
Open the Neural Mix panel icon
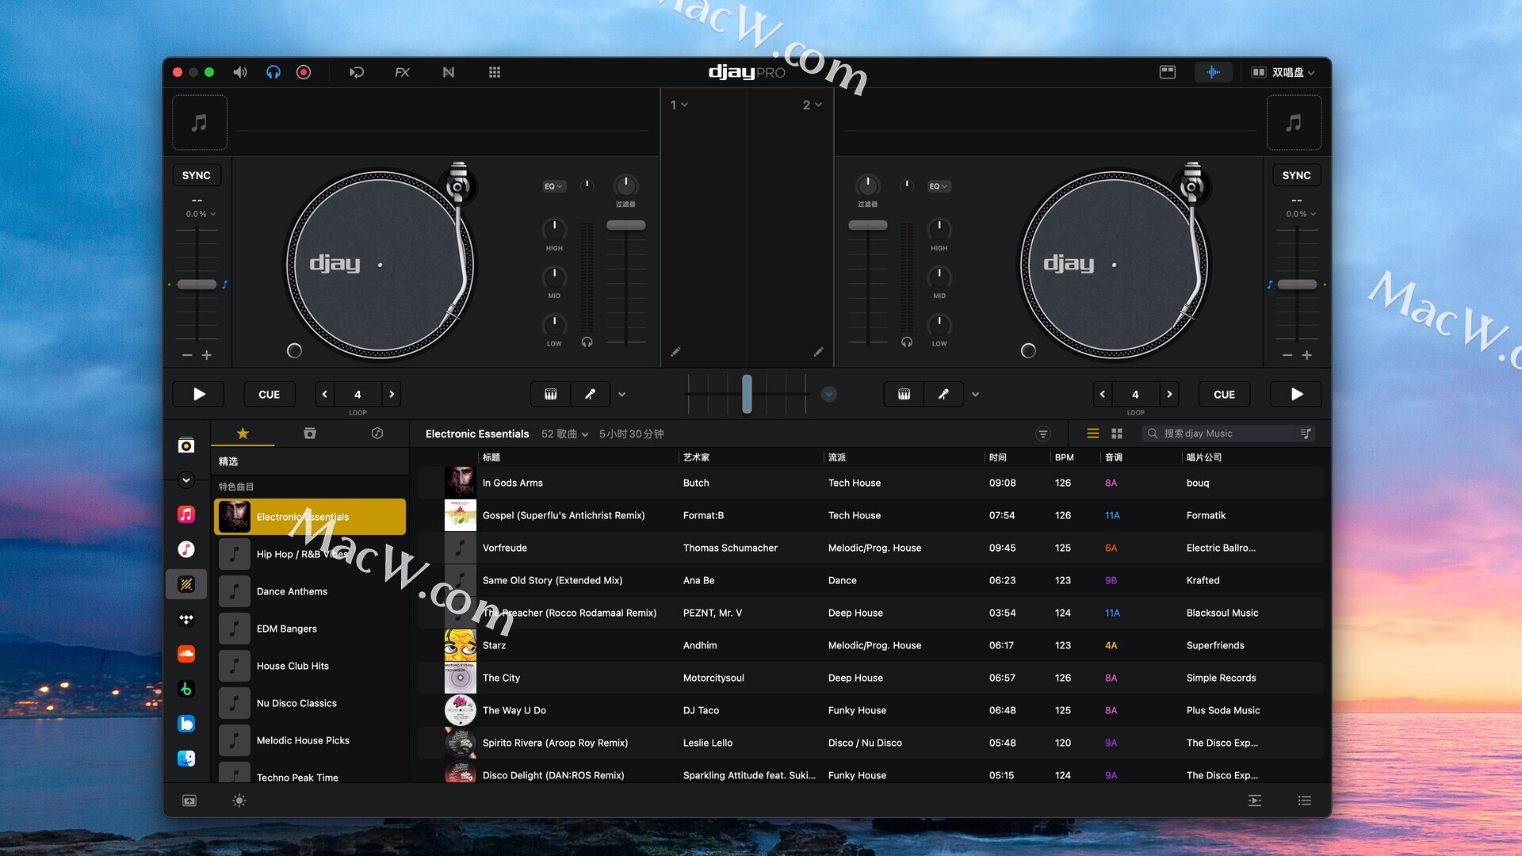449,72
